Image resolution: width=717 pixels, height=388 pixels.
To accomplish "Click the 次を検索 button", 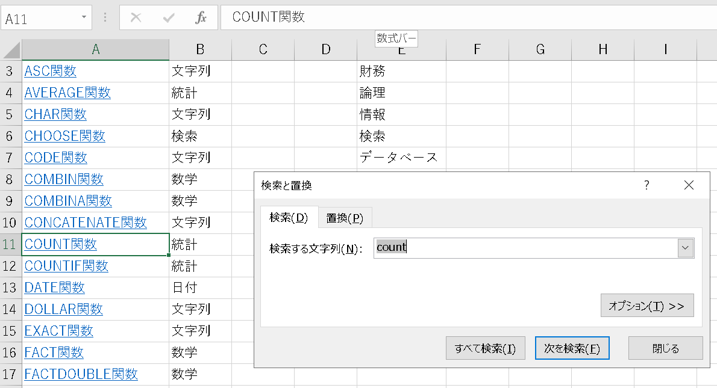I will 572,348.
